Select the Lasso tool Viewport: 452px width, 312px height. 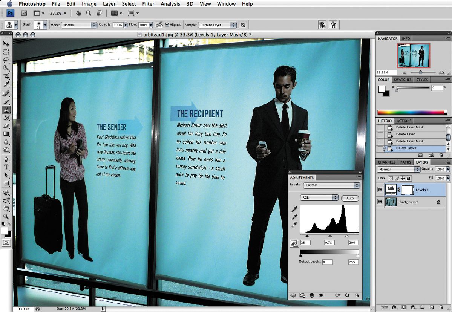[x=6, y=60]
